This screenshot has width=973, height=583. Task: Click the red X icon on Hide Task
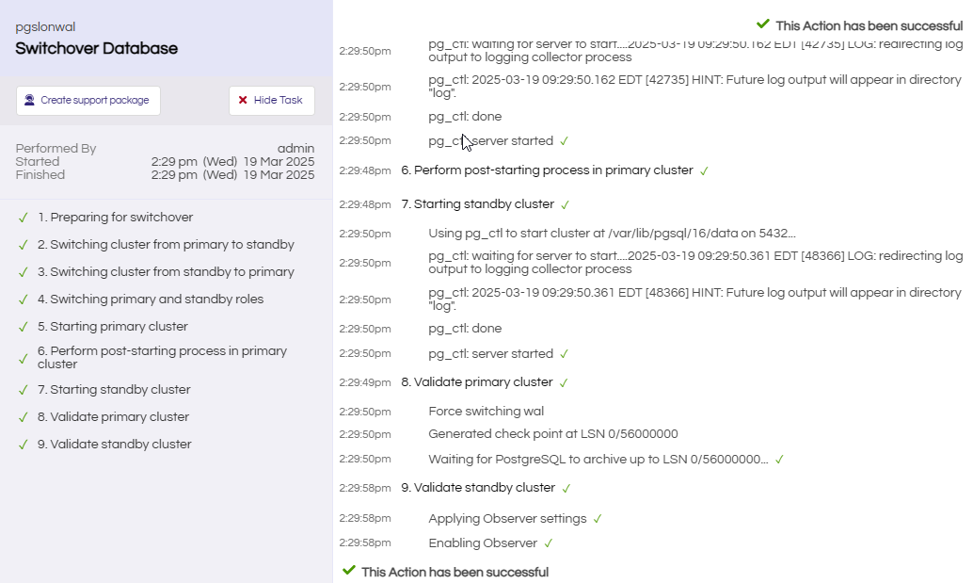pyautogui.click(x=243, y=100)
